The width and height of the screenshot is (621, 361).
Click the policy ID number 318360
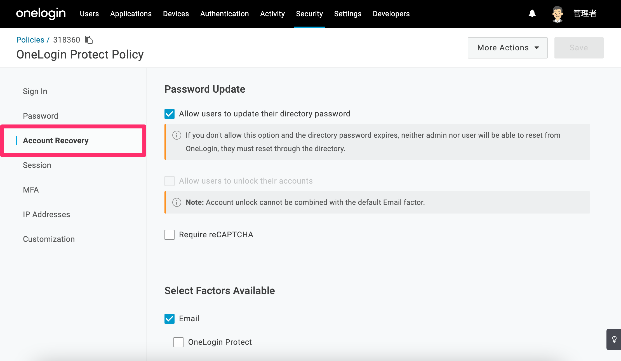67,40
